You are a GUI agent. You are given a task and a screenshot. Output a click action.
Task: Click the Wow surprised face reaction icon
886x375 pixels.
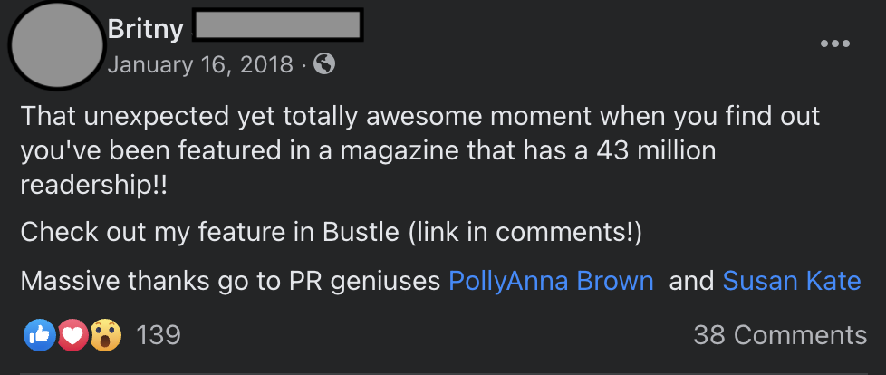click(105, 335)
